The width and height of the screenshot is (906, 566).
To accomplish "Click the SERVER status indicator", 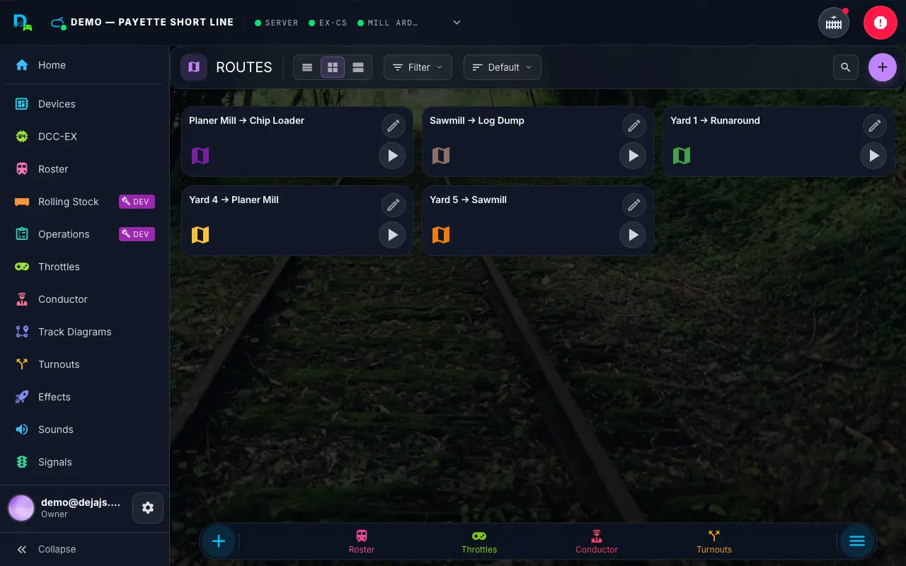I will 277,23.
